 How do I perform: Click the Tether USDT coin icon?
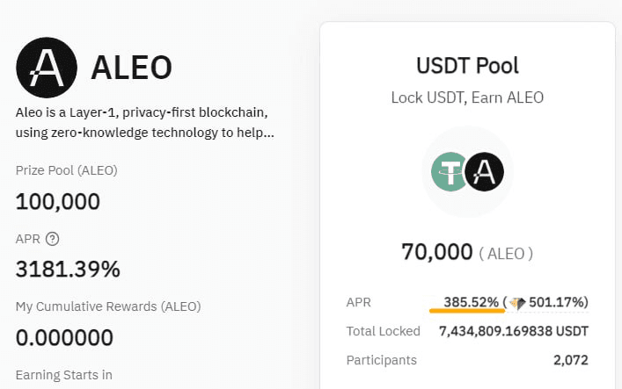point(450,171)
